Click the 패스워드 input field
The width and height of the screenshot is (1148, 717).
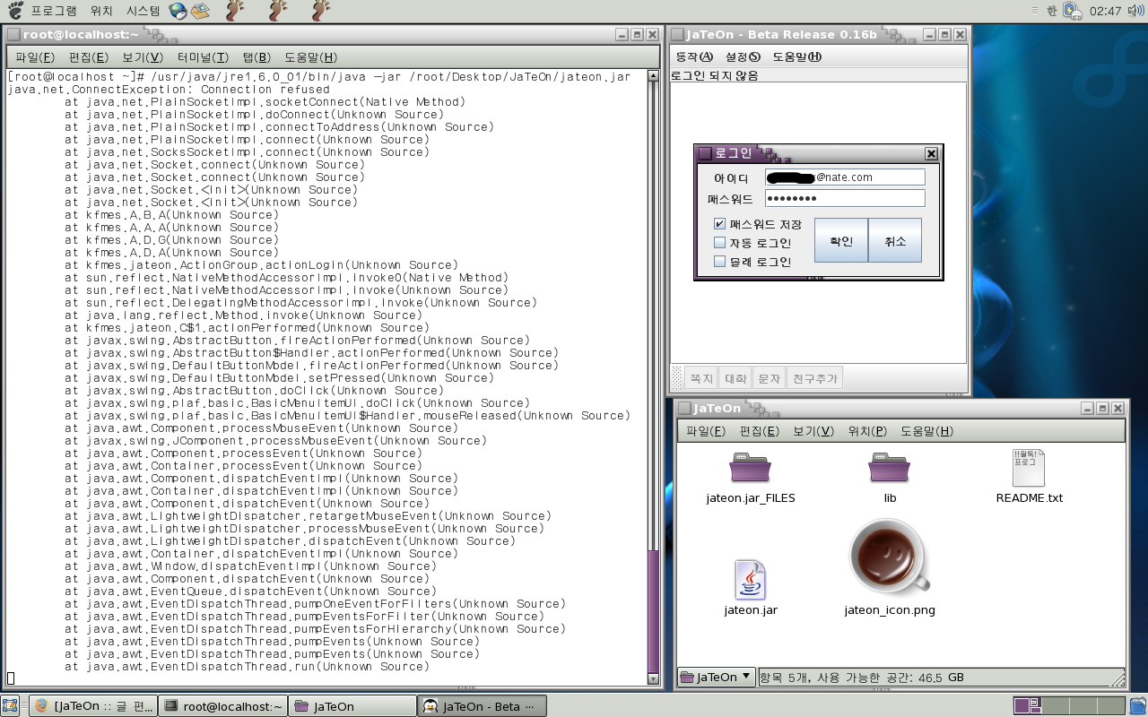pos(845,198)
